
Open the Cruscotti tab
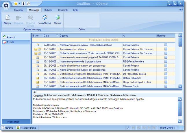63,10
